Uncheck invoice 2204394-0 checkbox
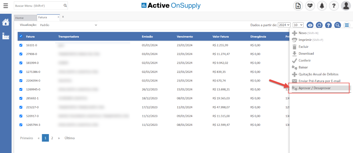Image resolution: width=353 pixels, height=153 pixels. 21,80
